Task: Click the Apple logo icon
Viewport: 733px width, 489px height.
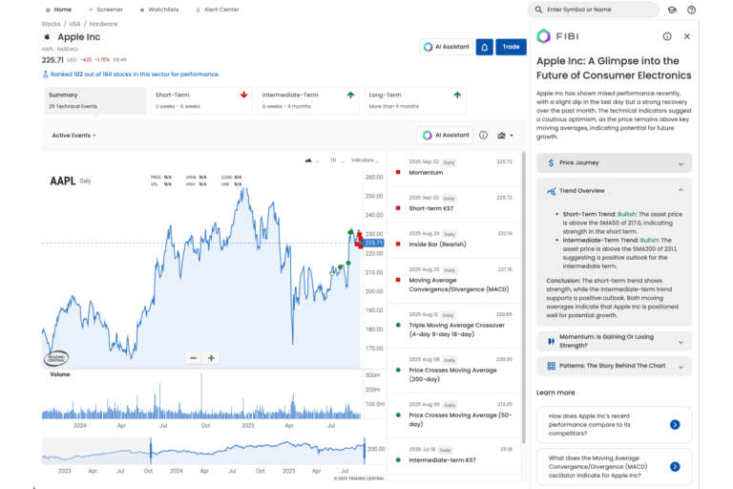Action: pos(47,36)
